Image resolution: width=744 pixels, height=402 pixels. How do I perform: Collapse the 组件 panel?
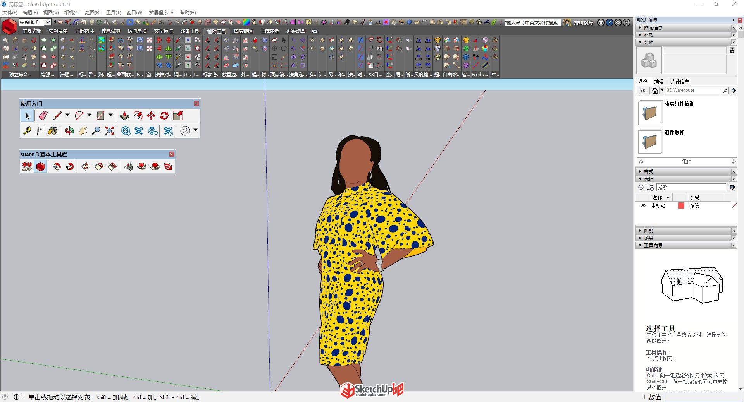(x=686, y=42)
